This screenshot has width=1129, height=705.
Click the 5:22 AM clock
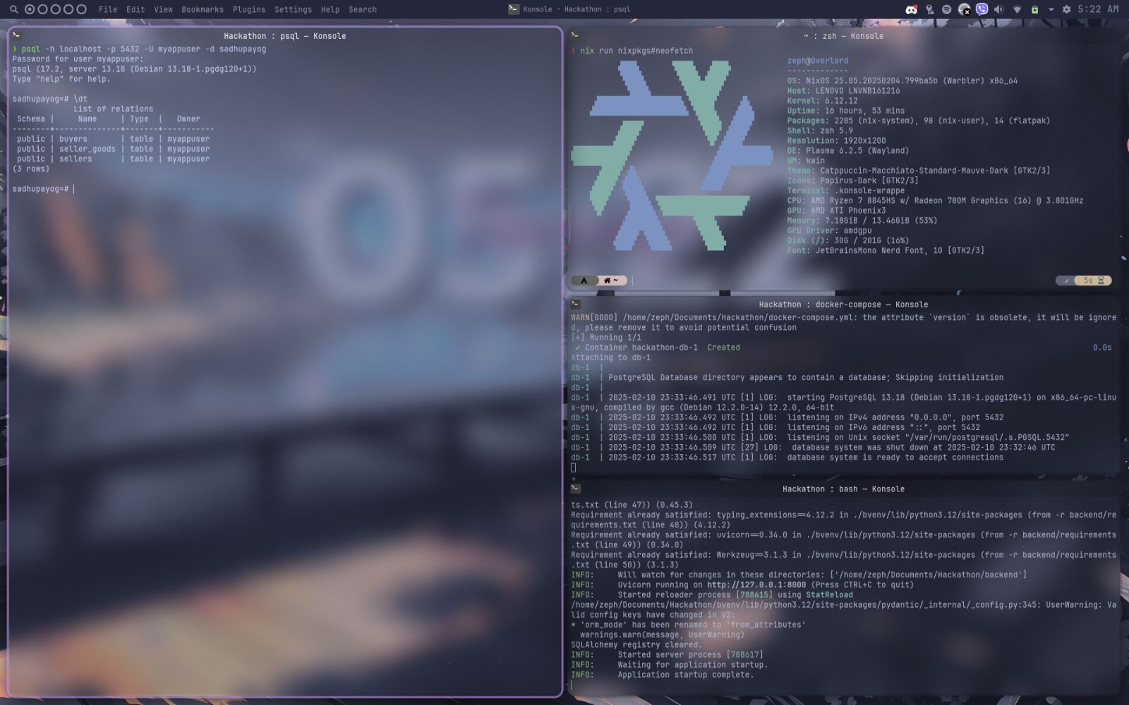tap(1098, 9)
